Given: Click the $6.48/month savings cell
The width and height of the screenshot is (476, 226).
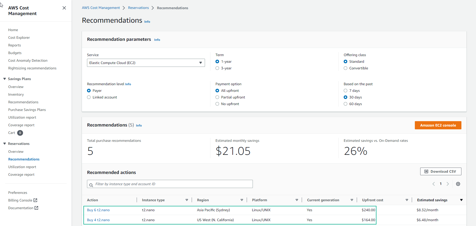Looking at the screenshot, I should [x=427, y=220].
